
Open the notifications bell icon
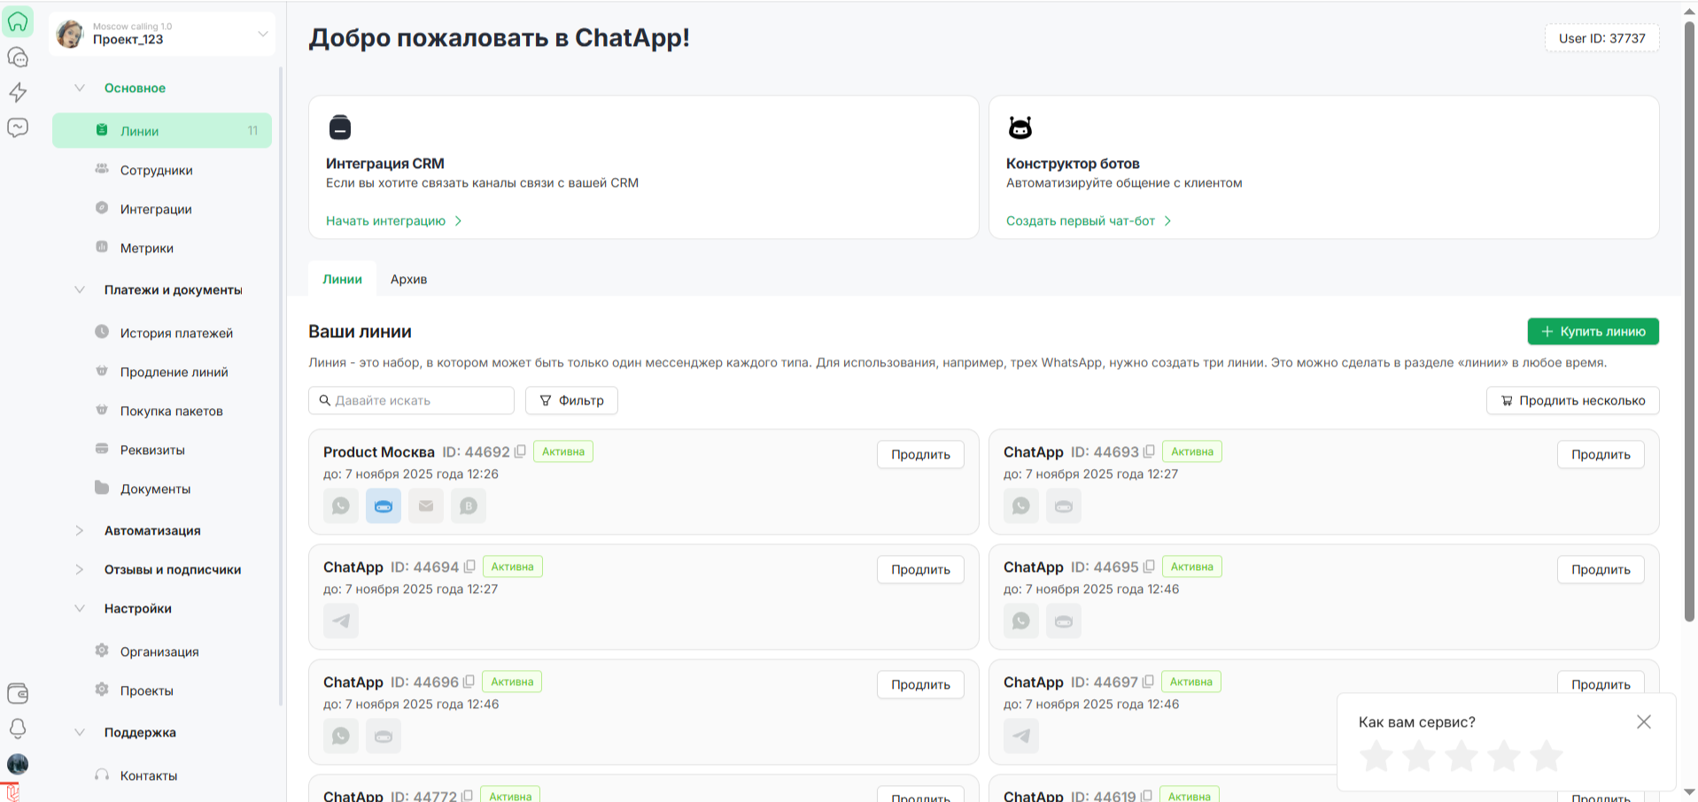(x=18, y=729)
